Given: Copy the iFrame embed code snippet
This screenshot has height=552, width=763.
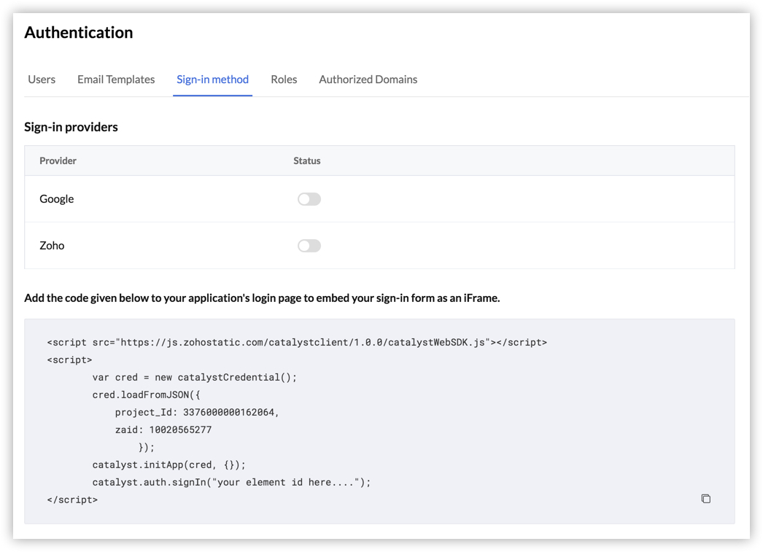Looking at the screenshot, I should (705, 499).
